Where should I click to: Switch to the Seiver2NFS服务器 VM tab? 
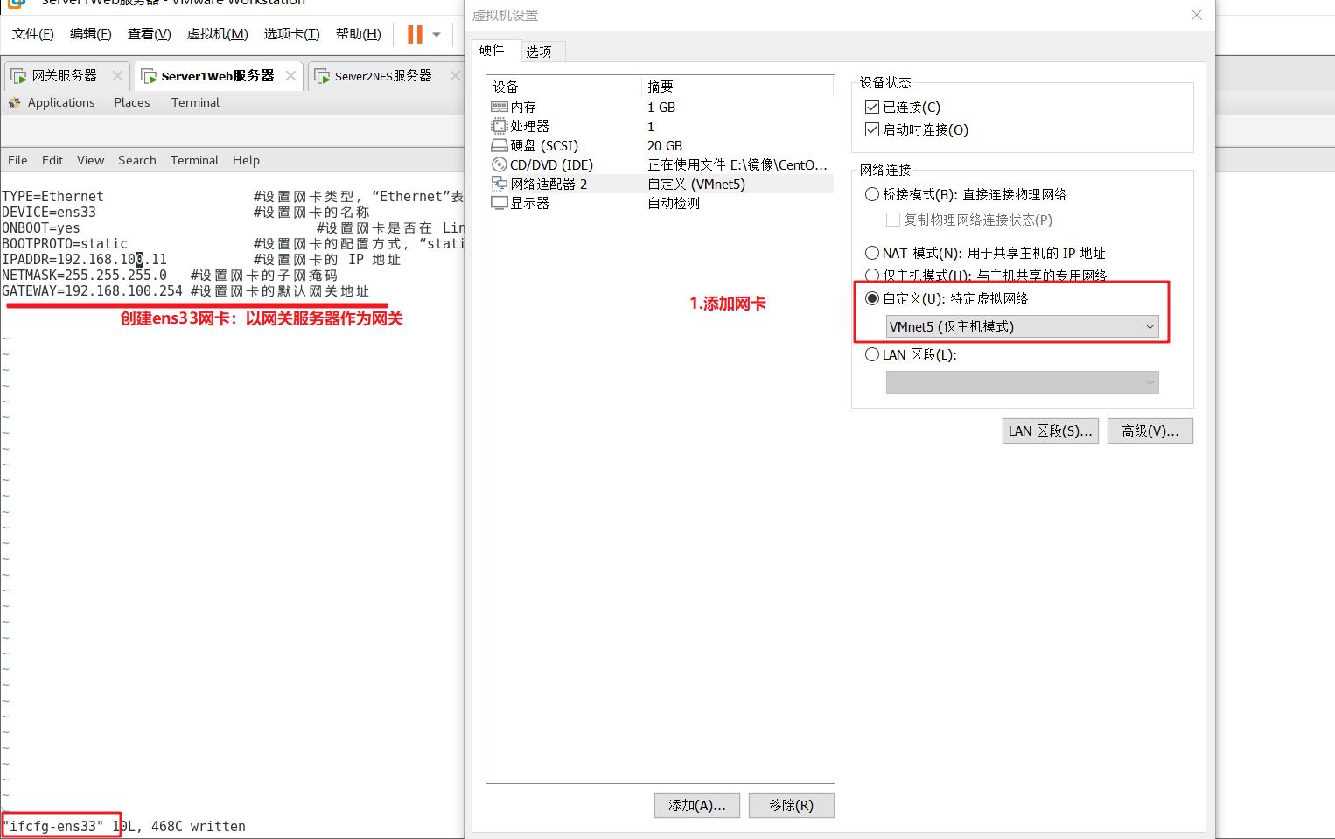pyautogui.click(x=383, y=76)
